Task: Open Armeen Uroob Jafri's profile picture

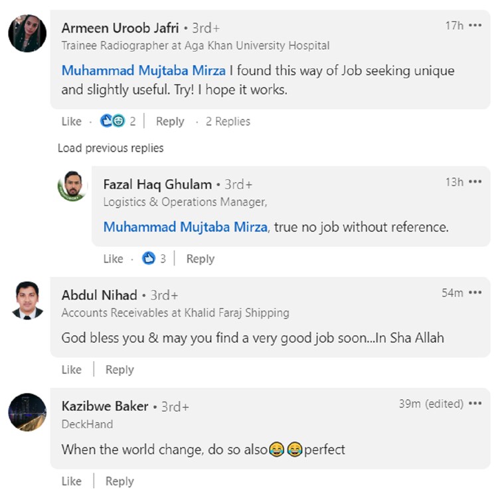Action: (27, 33)
